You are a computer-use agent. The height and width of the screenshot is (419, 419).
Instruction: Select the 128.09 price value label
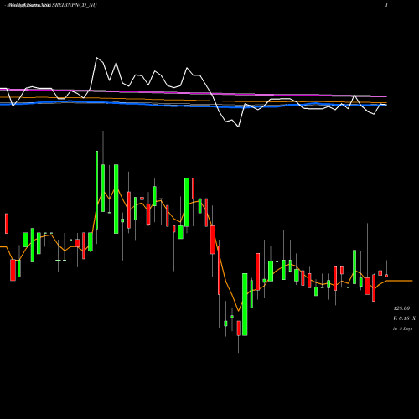(x=401, y=308)
